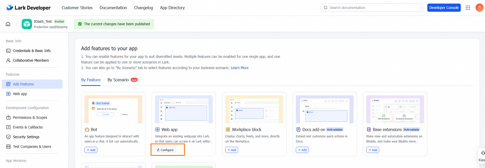
Task: Click the Web app card title icon
Action: coord(157,130)
